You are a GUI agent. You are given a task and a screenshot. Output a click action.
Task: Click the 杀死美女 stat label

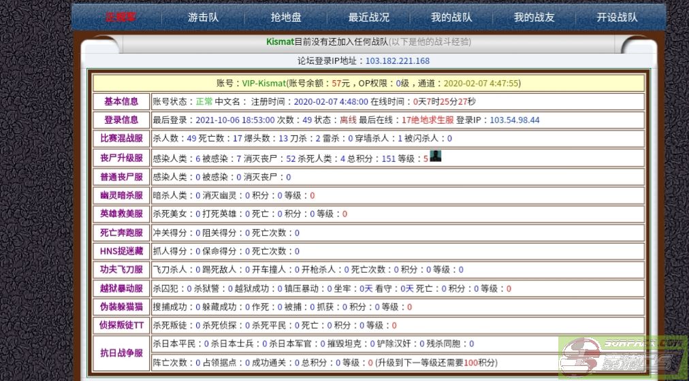coord(170,214)
